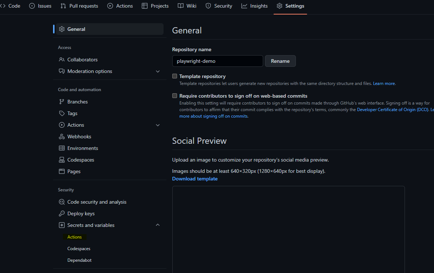Viewport: 434px width, 273px height.
Task: Click the Repository name input field
Action: 218,61
